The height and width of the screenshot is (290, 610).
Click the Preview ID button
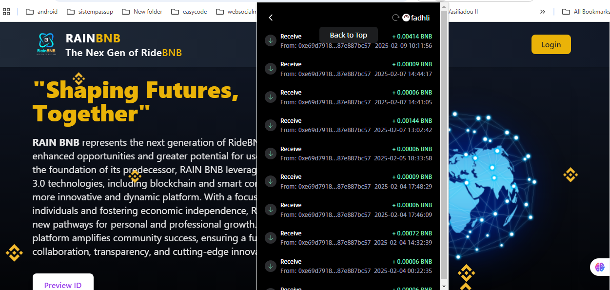click(63, 285)
